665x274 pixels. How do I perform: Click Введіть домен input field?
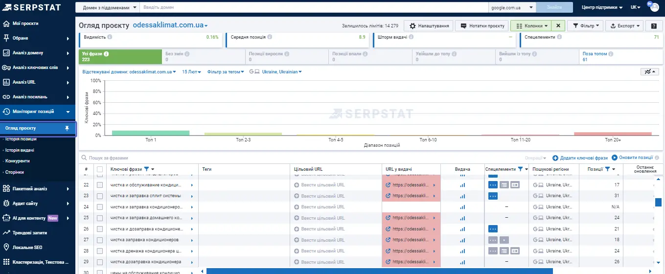coord(314,8)
